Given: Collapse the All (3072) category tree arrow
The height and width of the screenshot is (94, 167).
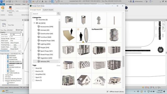Looking at the screenshot, I should tap(34, 23).
